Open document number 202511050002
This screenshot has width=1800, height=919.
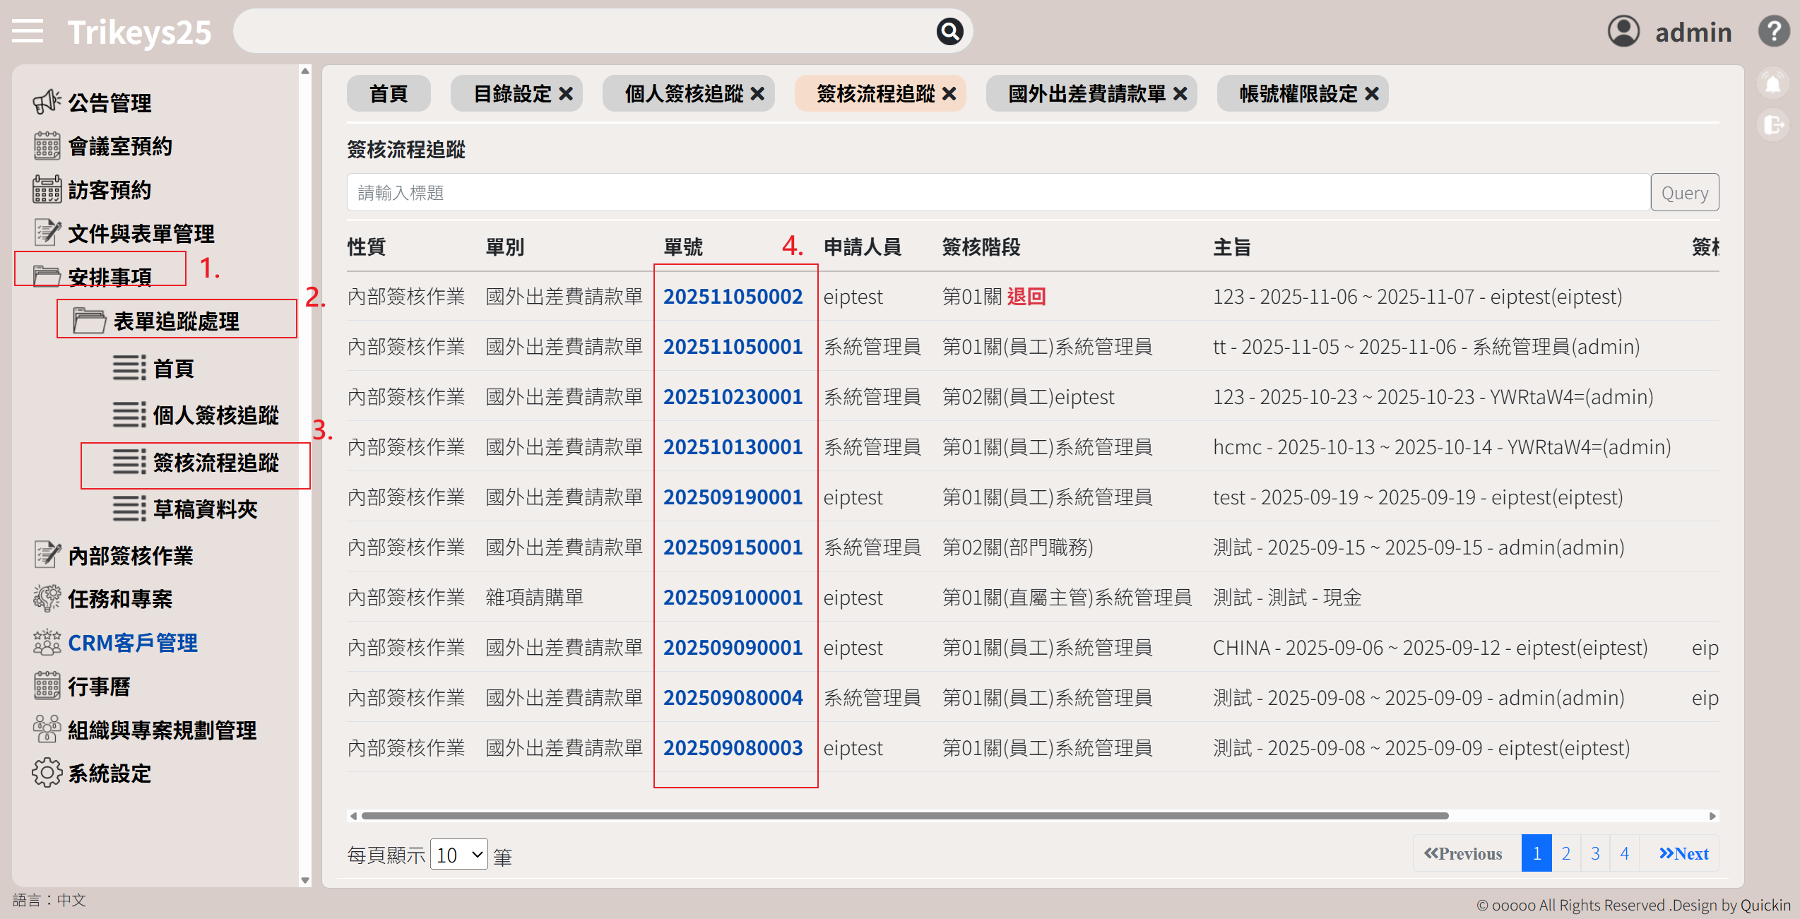coord(733,297)
